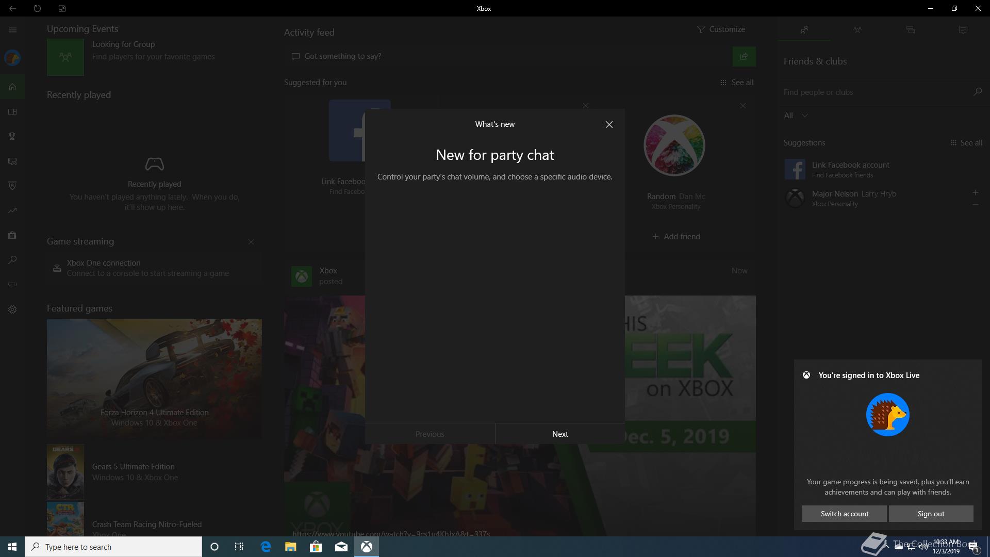Expand the All filter dropdown under Friends
990x557 pixels.
pyautogui.click(x=796, y=116)
